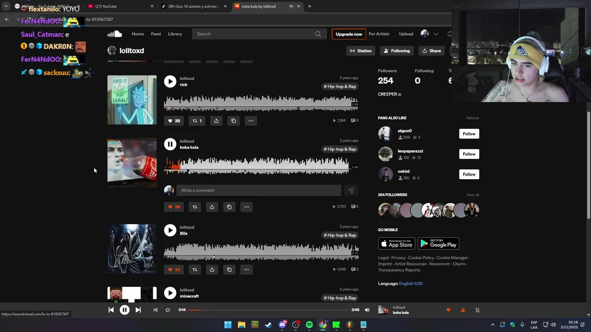This screenshot has height=332, width=591.
Task: Click the volume icon in player bar
Action: [367, 310]
